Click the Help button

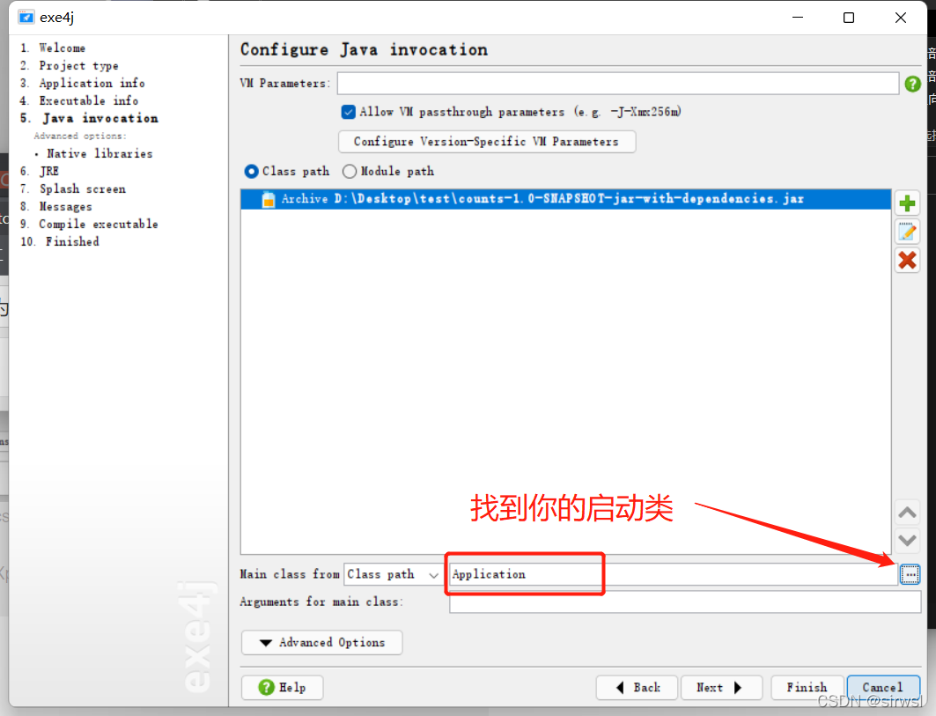(283, 687)
